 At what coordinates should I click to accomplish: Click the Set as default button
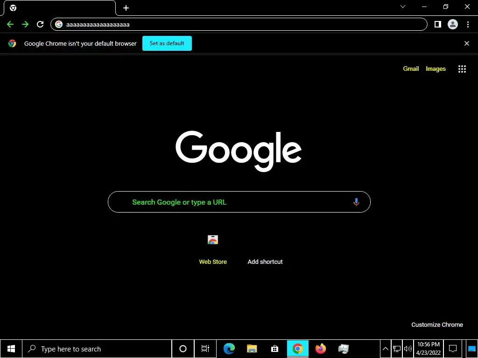[x=167, y=43]
